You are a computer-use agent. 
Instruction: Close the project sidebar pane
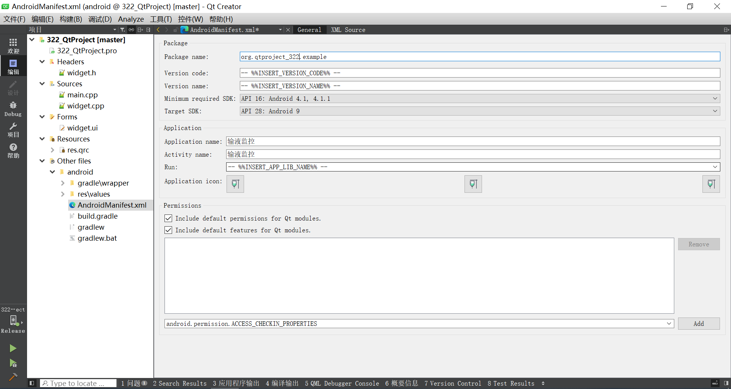148,30
